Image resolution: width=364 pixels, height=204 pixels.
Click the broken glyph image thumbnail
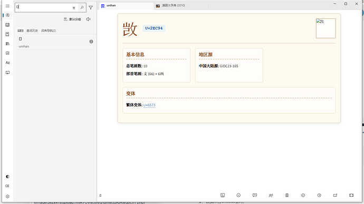(325, 28)
